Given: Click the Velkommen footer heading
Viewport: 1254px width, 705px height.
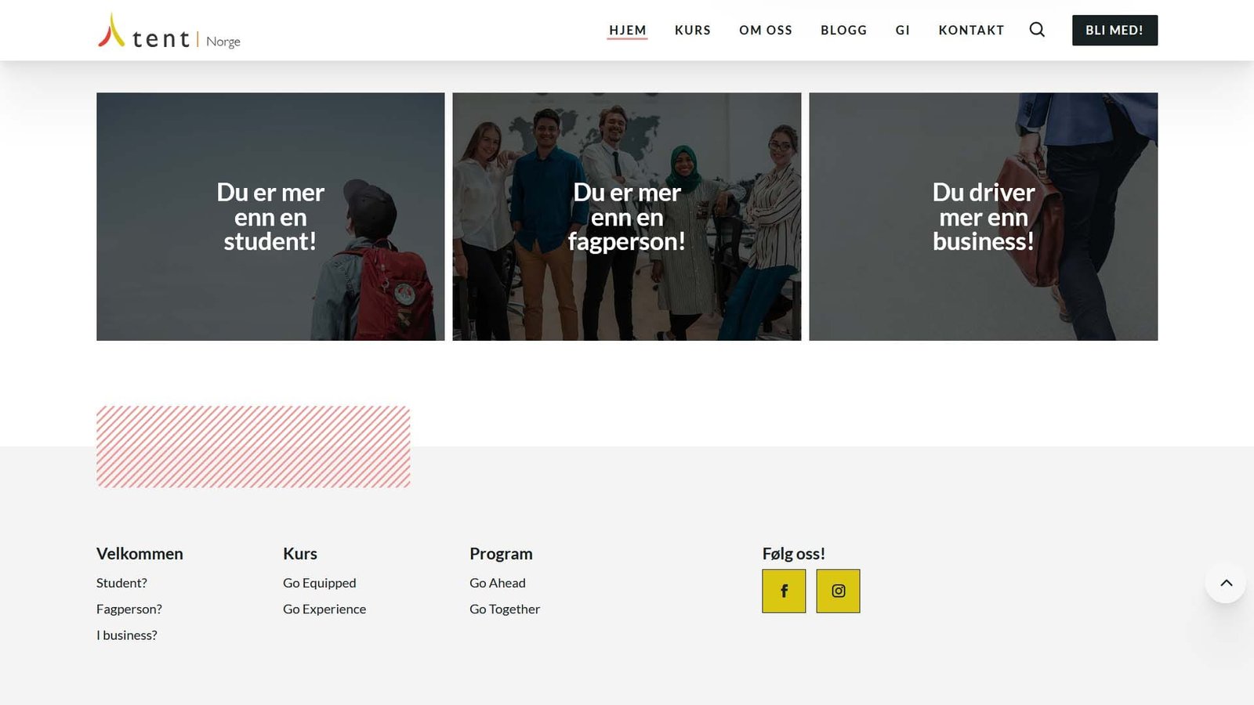Looking at the screenshot, I should click(x=140, y=554).
